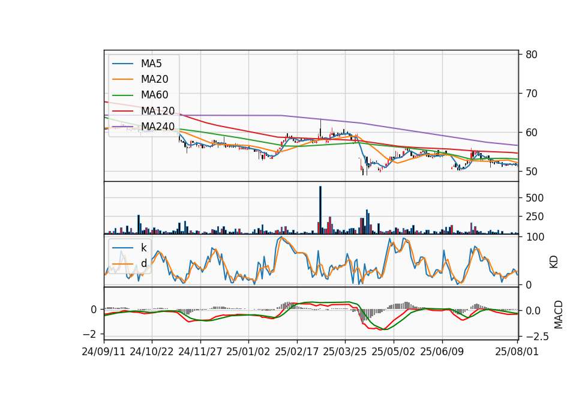Click the MA120 legend entry
Viewport: 576px width, 414px height.
click(x=143, y=111)
